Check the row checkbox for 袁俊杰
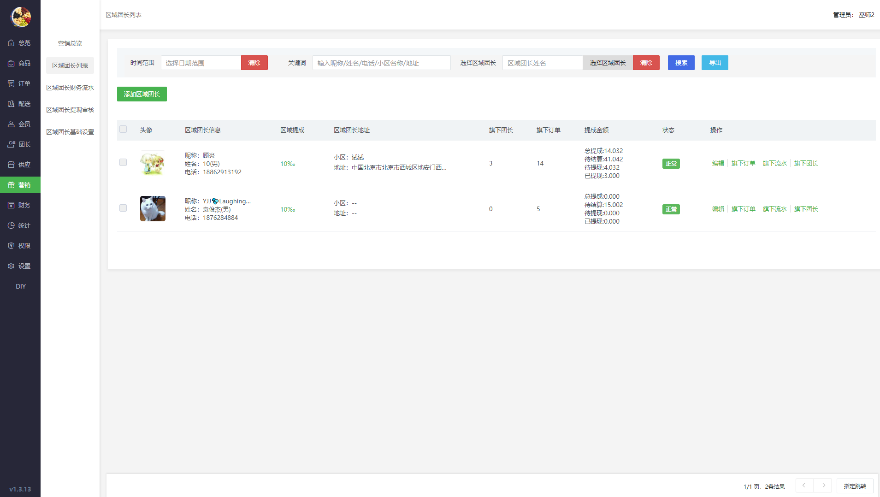The height and width of the screenshot is (497, 880). click(x=123, y=208)
